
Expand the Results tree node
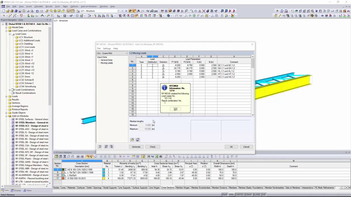click(6, 100)
